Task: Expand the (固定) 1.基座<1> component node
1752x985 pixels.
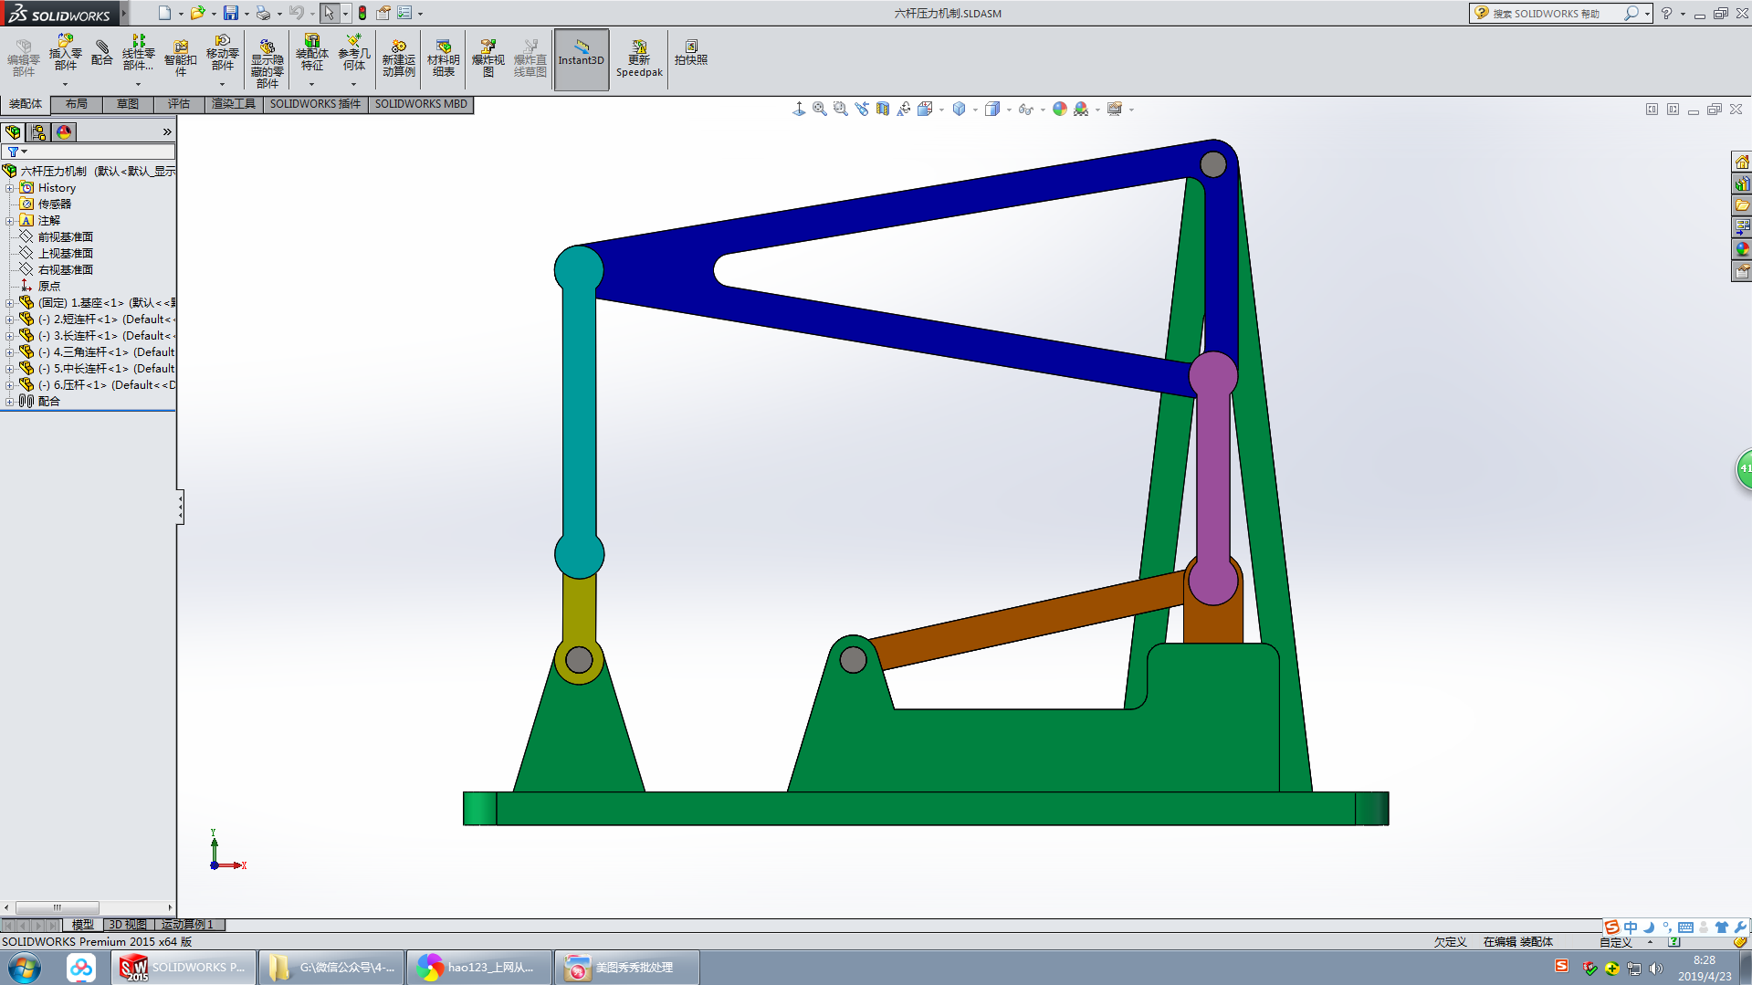Action: [x=10, y=303]
